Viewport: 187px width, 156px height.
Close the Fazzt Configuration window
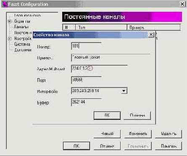(182, 4)
